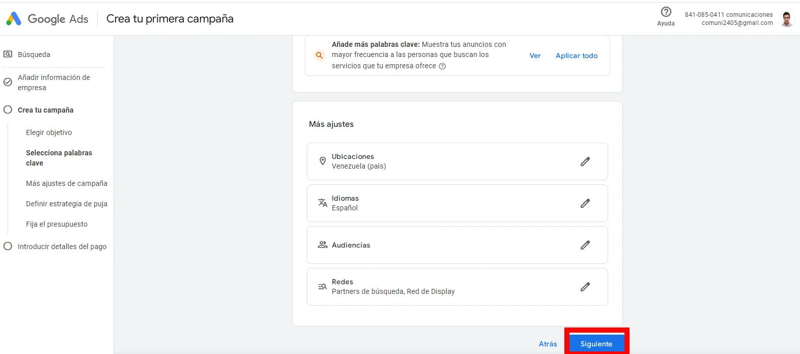Select the Introducir detalles del pago step

tap(62, 247)
